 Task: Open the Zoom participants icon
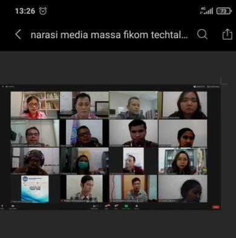94,207
